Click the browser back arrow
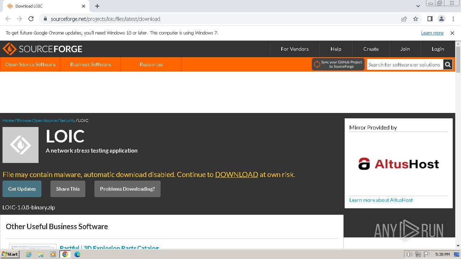Image resolution: width=461 pixels, height=259 pixels. 8,19
